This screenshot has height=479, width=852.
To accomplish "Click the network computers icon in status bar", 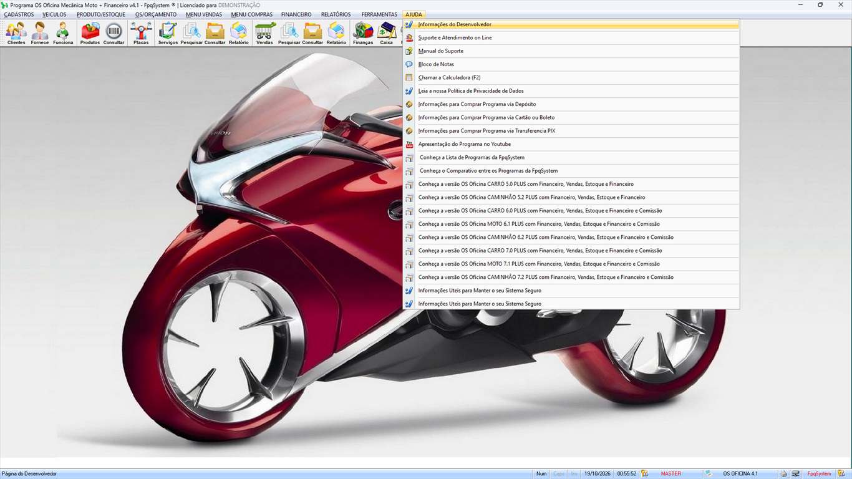I will coord(796,474).
